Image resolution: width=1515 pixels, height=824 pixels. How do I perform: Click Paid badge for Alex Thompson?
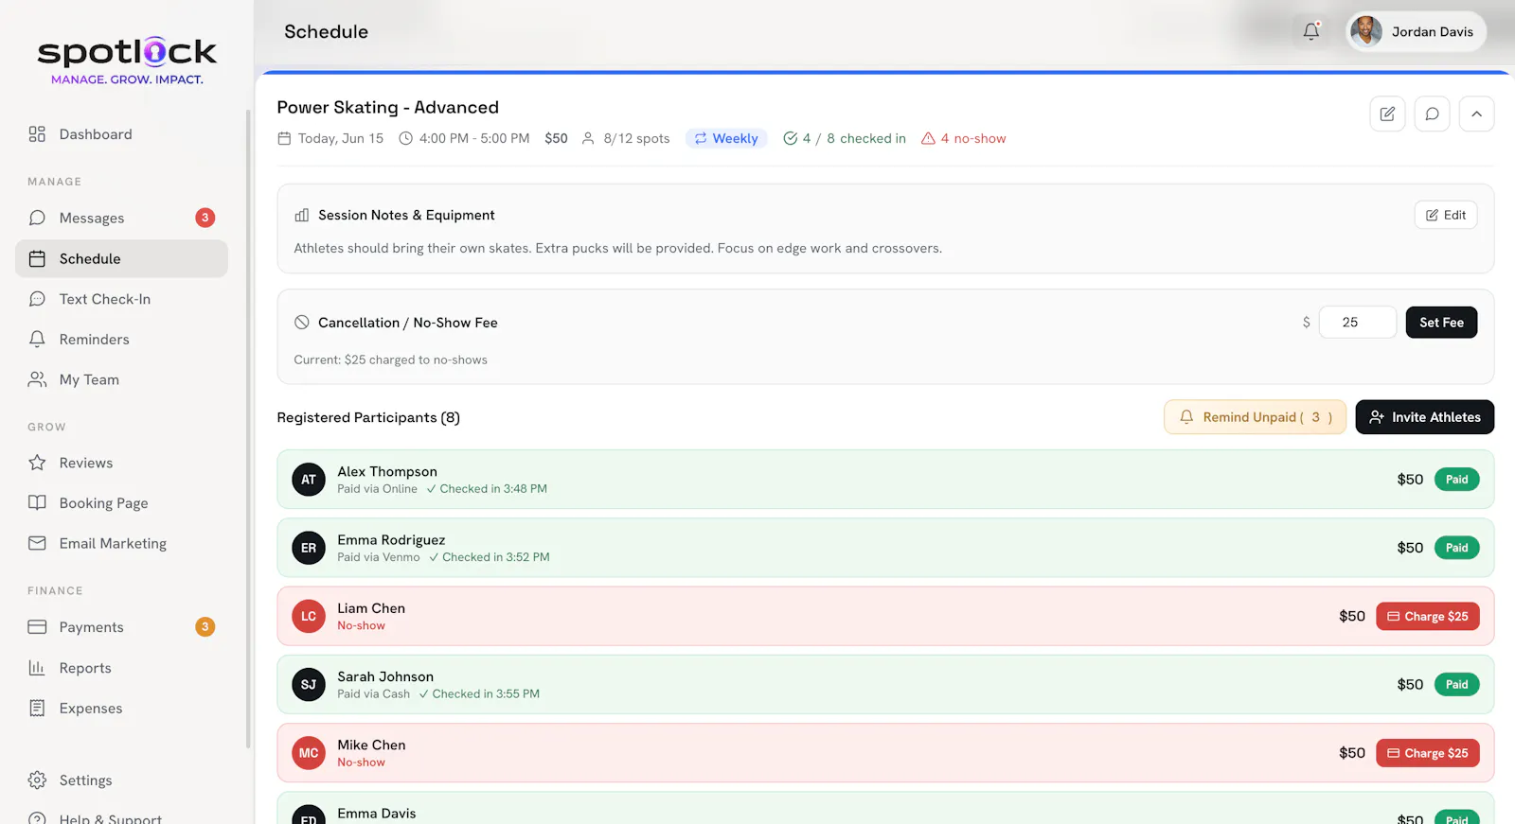[x=1456, y=480]
